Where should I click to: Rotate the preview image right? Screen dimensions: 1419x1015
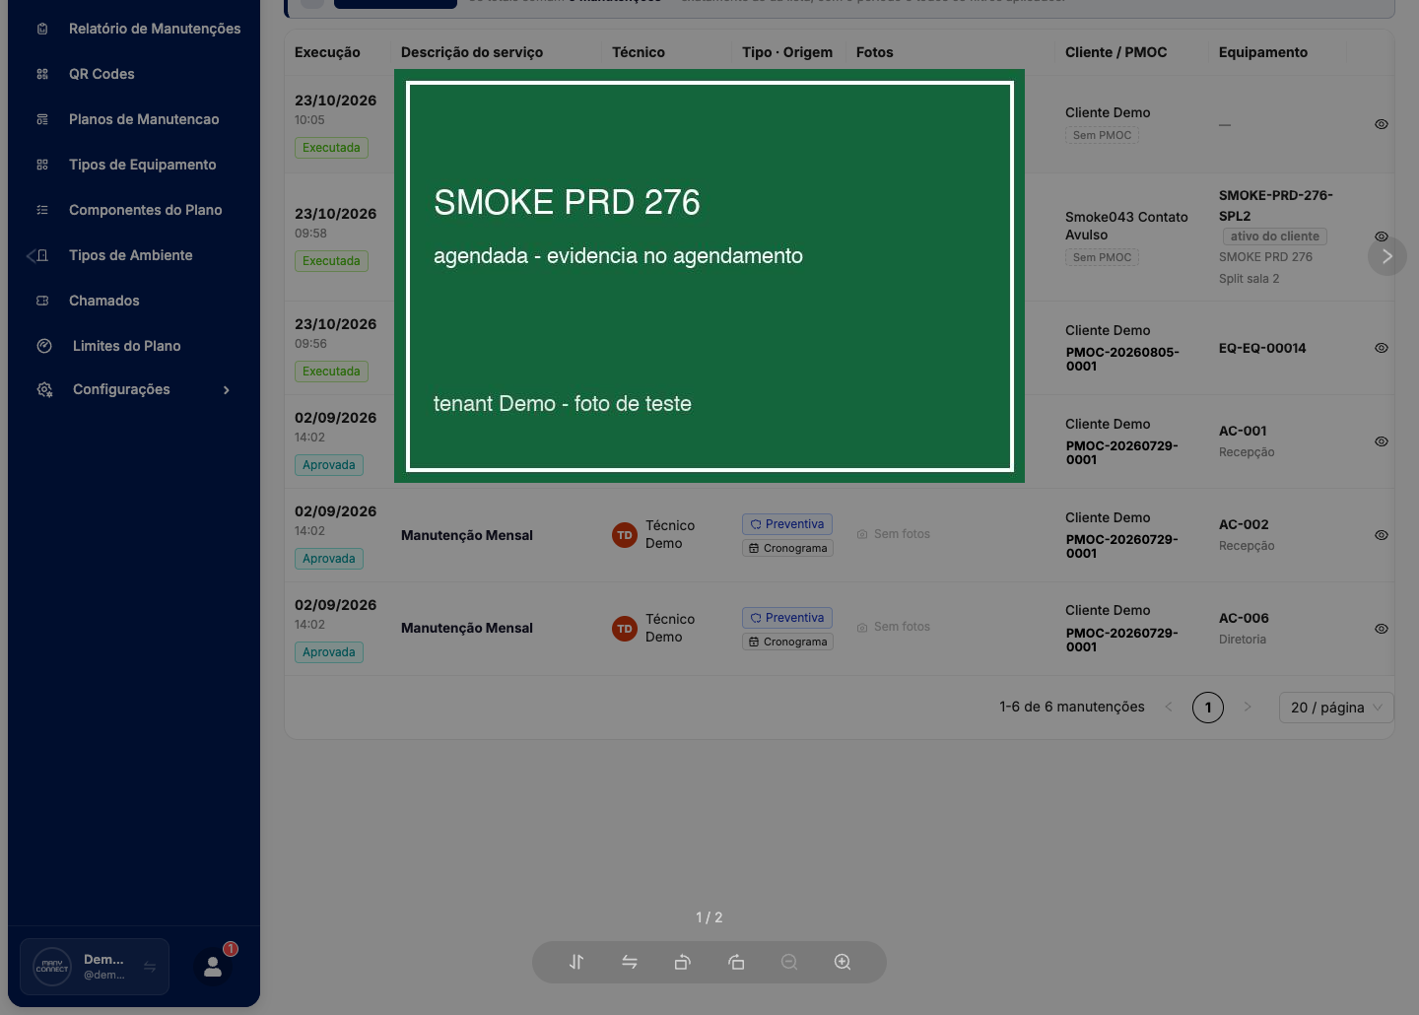coord(736,962)
